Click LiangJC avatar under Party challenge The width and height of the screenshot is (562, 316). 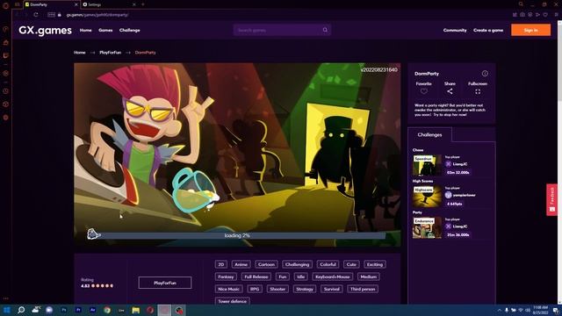pyautogui.click(x=448, y=226)
